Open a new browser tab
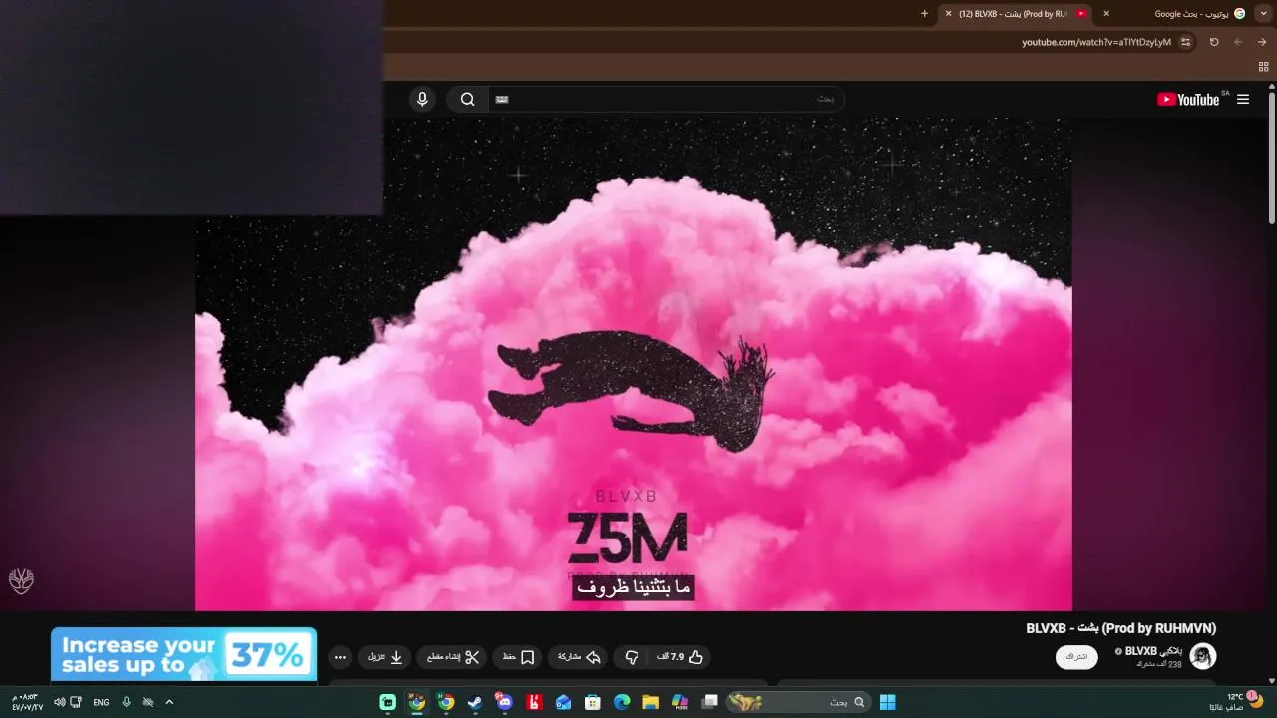Image resolution: width=1277 pixels, height=718 pixels. coord(924,14)
